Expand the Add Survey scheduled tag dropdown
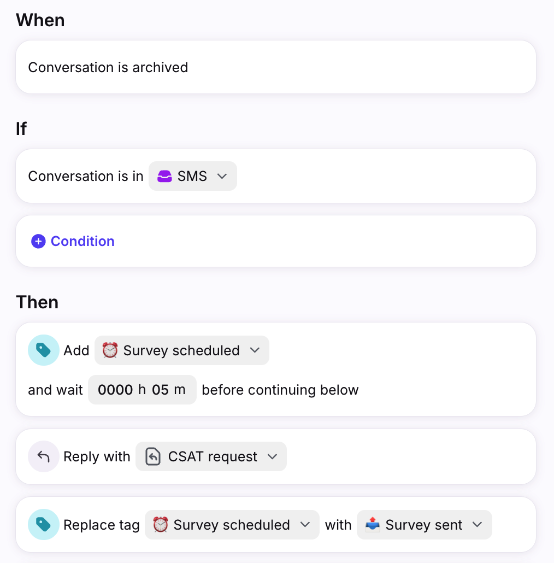 click(x=181, y=350)
